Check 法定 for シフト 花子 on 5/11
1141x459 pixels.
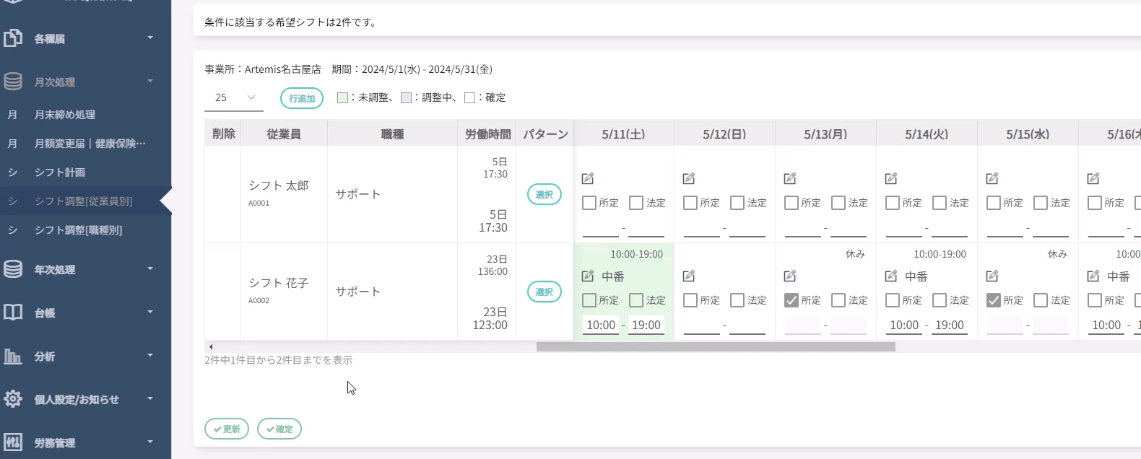[636, 300]
